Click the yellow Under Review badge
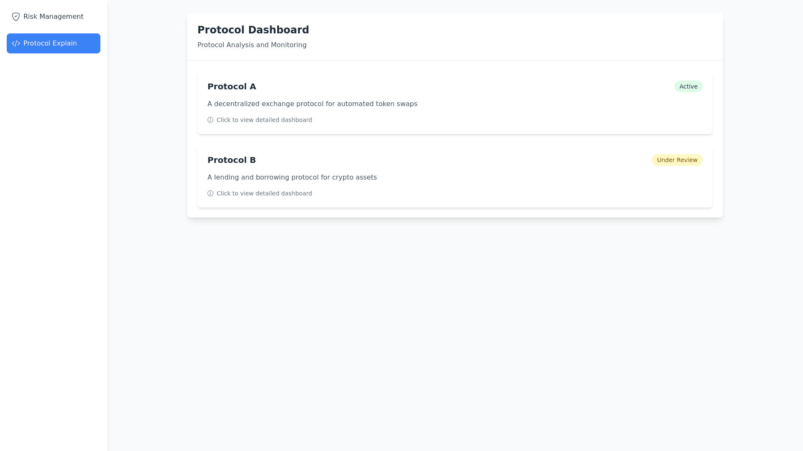803x451 pixels. pos(677,160)
